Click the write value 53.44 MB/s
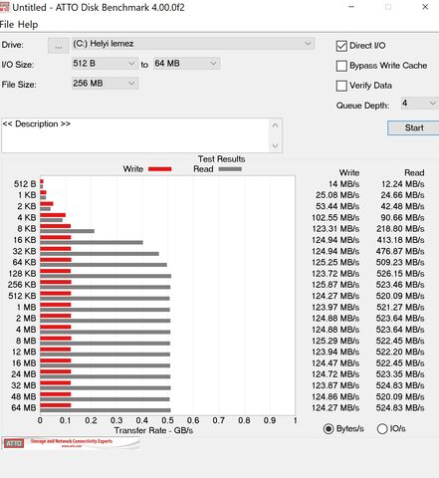 point(337,206)
